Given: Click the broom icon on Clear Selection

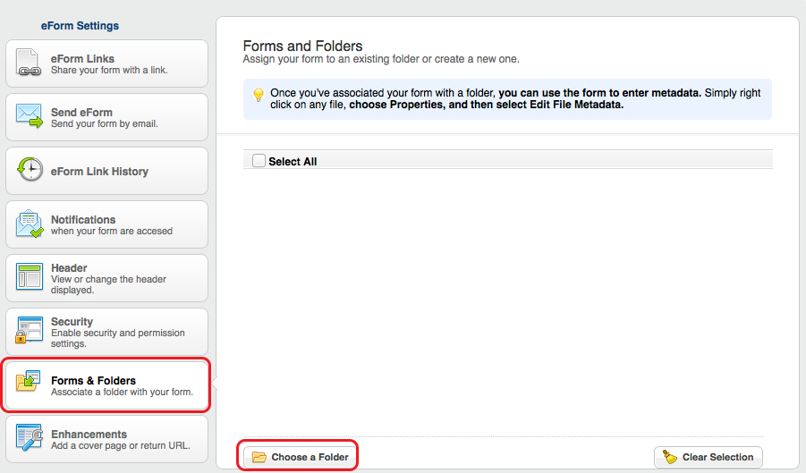Looking at the screenshot, I should pos(670,457).
